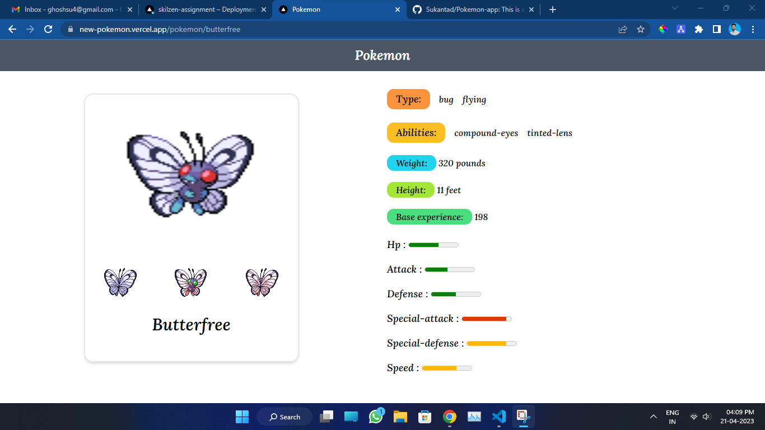Viewport: 765px width, 430px height.
Task: Click the green Height label
Action: pyautogui.click(x=411, y=190)
